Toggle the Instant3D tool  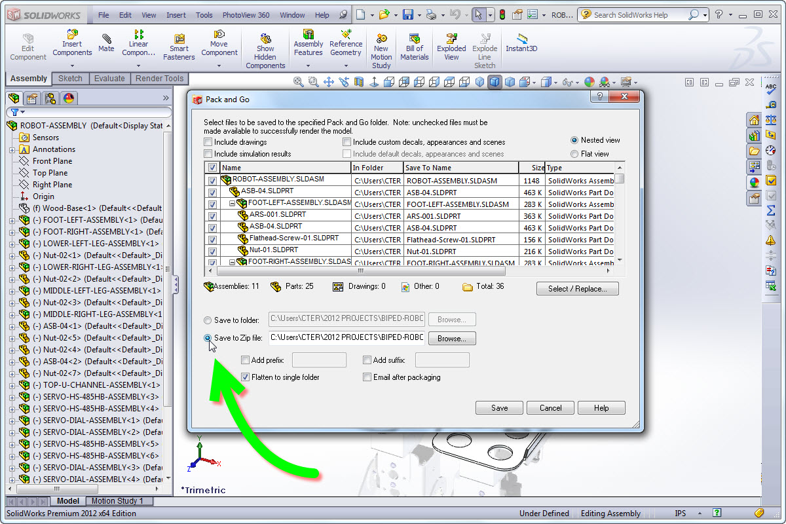point(521,43)
